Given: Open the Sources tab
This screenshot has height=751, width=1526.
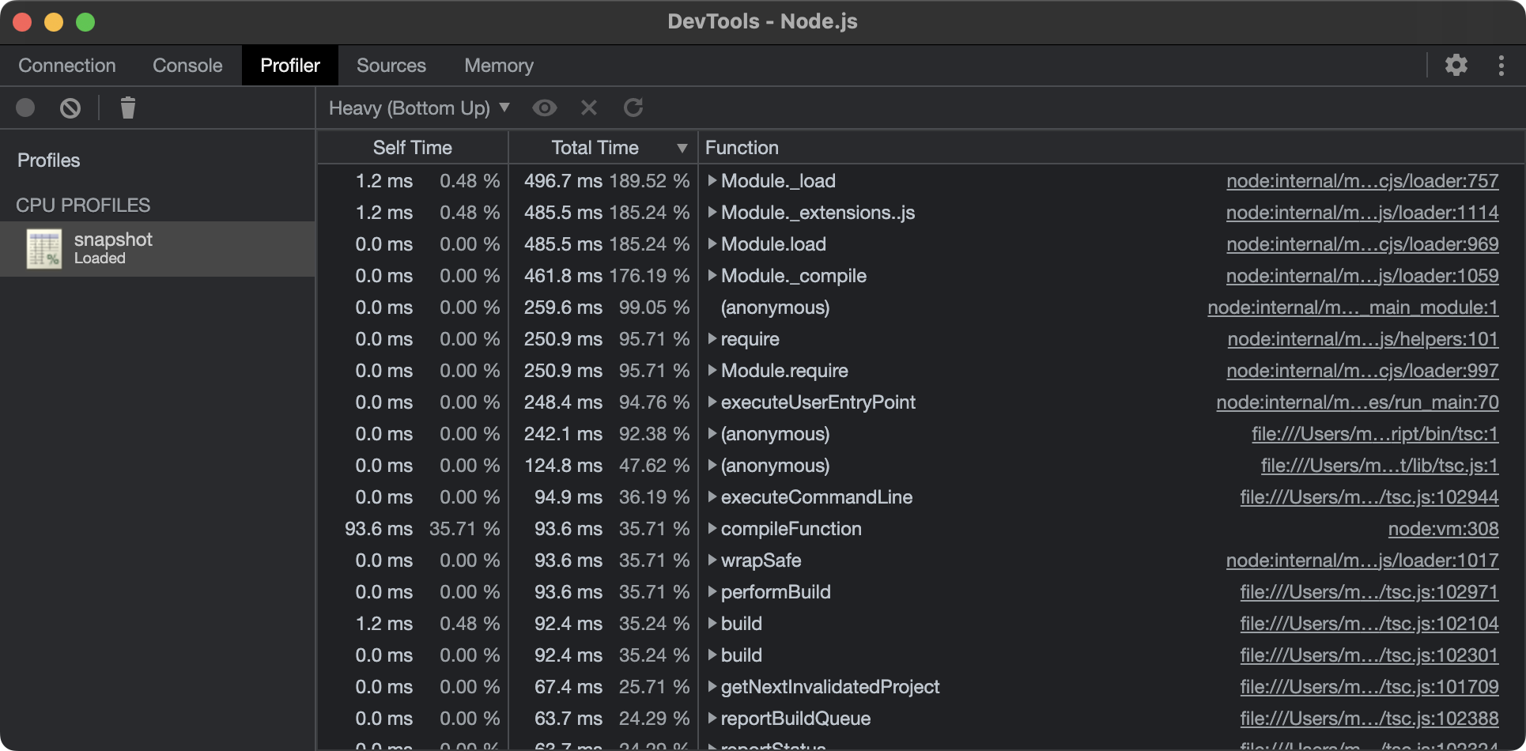Looking at the screenshot, I should point(391,65).
